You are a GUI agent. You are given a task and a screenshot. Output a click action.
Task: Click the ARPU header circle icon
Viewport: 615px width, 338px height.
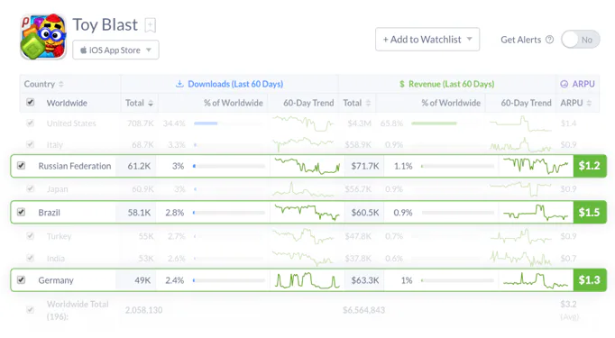tap(564, 84)
